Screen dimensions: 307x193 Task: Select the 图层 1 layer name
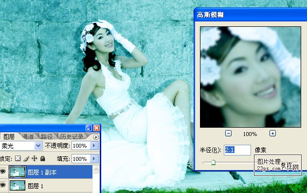(x=35, y=186)
